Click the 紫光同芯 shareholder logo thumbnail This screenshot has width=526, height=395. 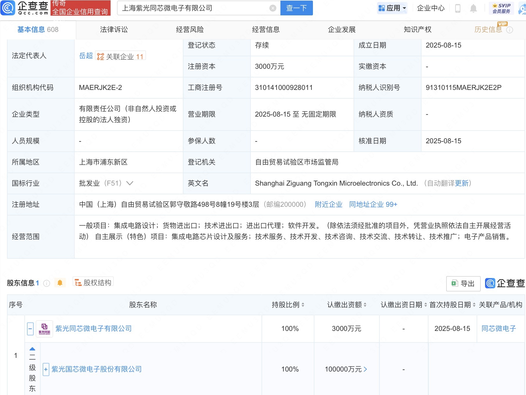click(44, 329)
